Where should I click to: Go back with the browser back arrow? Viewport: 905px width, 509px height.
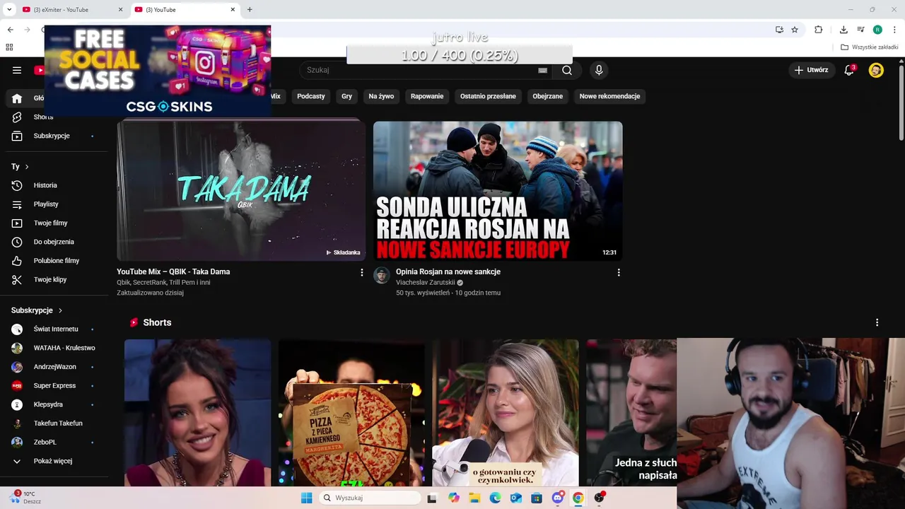coord(10,30)
